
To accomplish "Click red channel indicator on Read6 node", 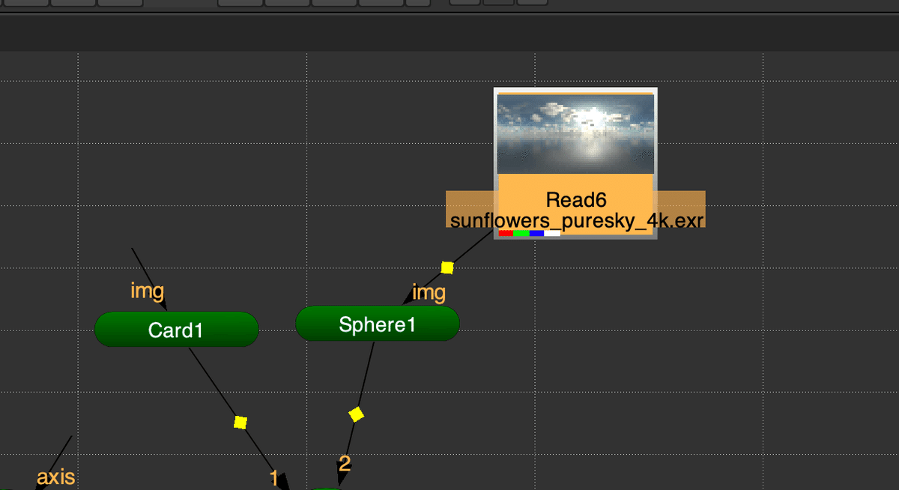I will pyautogui.click(x=506, y=234).
